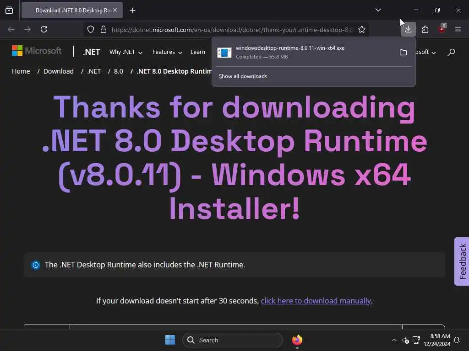
Task: Open the Windows Start menu
Action: 170,340
